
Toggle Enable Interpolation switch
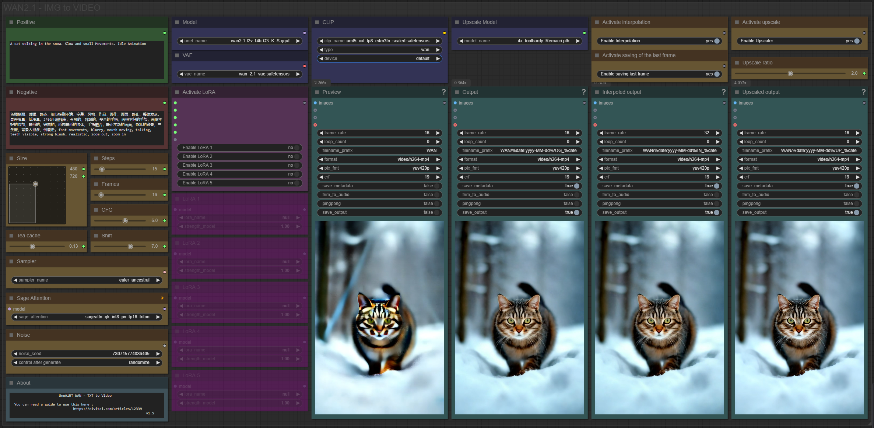coord(717,41)
